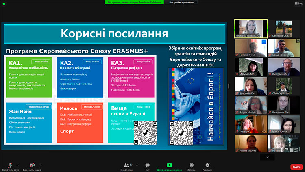The width and height of the screenshot is (305, 172).
Task: Click the Record icon
Action: click(x=192, y=165)
